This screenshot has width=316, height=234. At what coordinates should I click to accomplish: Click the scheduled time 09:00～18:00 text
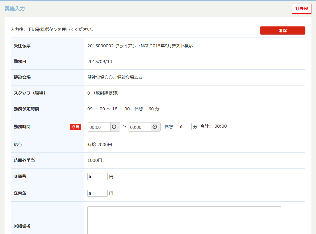tap(109, 109)
